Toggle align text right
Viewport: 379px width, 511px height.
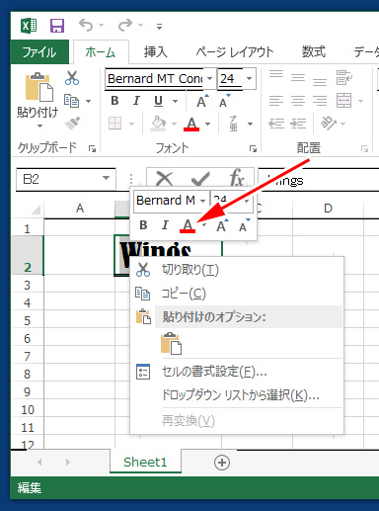point(320,101)
